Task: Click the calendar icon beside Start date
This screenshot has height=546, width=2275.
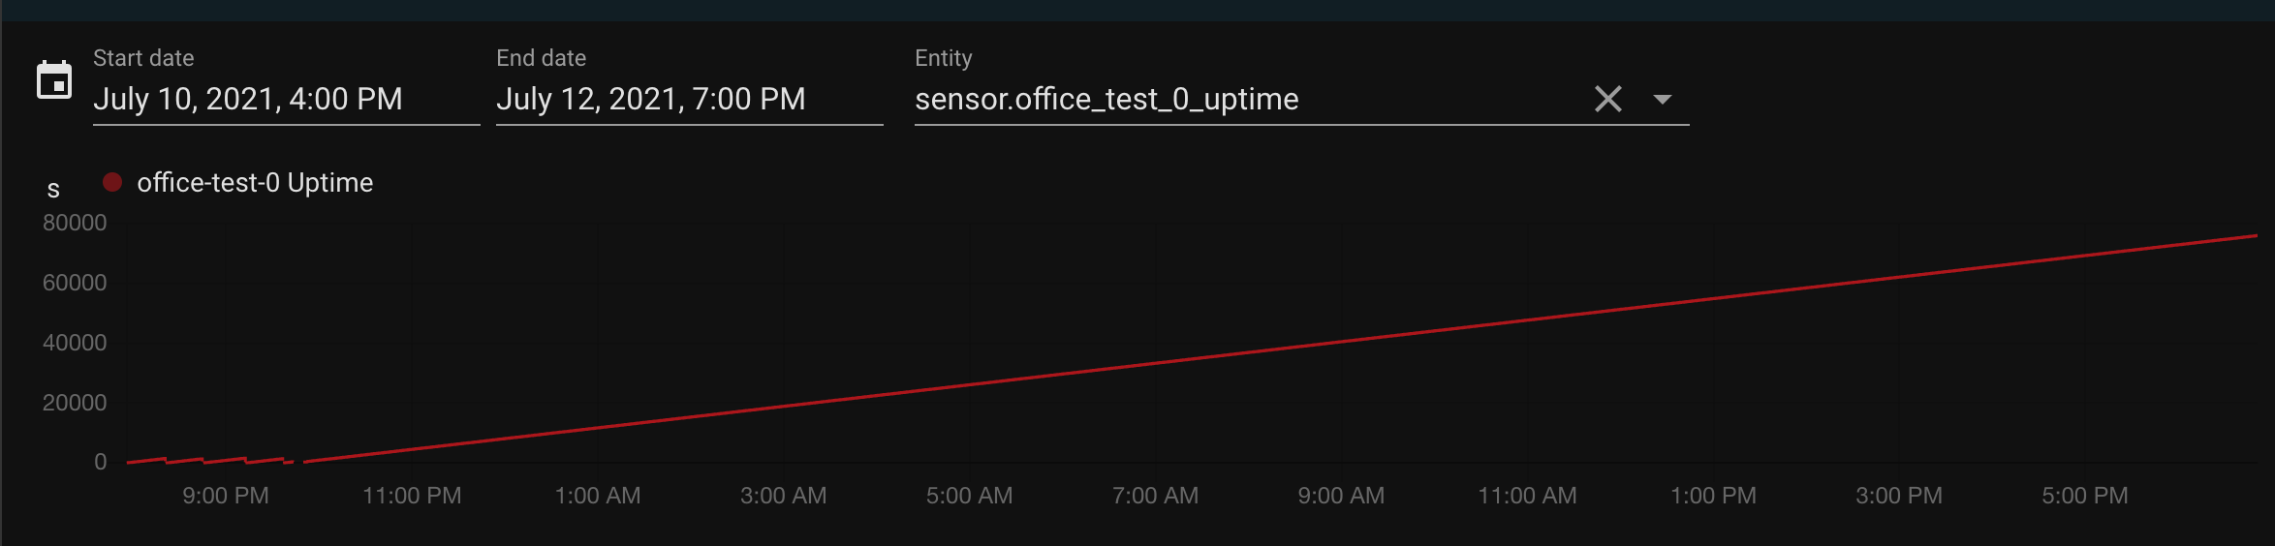Action: (x=54, y=80)
